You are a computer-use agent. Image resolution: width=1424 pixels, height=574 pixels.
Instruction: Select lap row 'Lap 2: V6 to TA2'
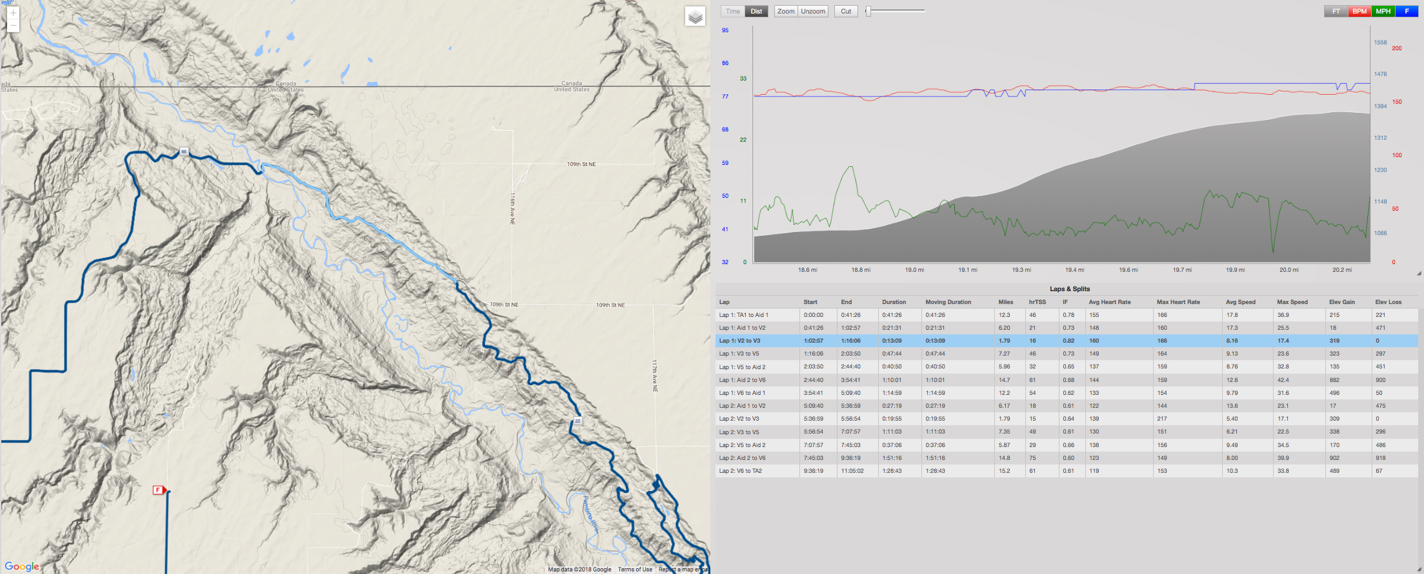point(1067,471)
